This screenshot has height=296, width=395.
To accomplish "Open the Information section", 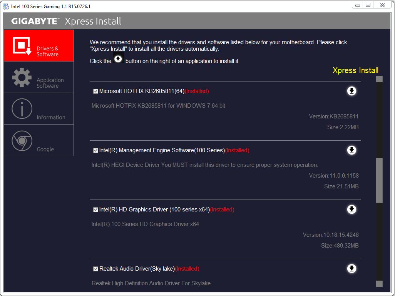I will coord(39,109).
